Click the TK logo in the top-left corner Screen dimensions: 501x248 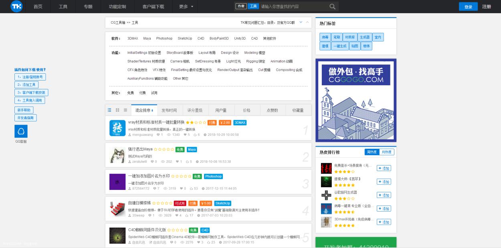coord(16,6)
